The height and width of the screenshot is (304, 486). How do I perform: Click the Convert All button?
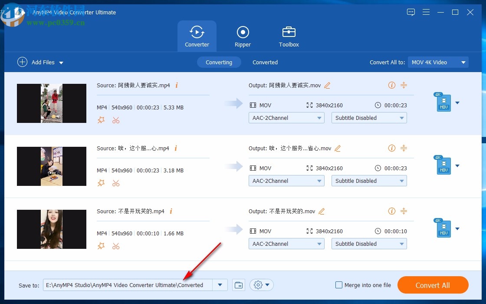pyautogui.click(x=433, y=285)
